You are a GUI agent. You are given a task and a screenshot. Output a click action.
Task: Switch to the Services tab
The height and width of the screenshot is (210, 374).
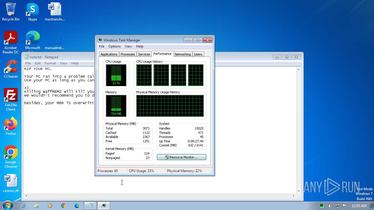tap(144, 54)
